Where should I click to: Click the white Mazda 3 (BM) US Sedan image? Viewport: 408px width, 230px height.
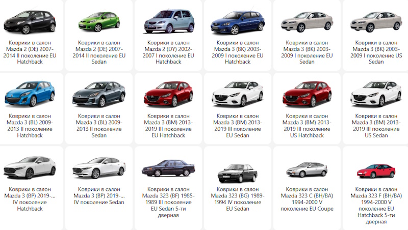(x=376, y=94)
